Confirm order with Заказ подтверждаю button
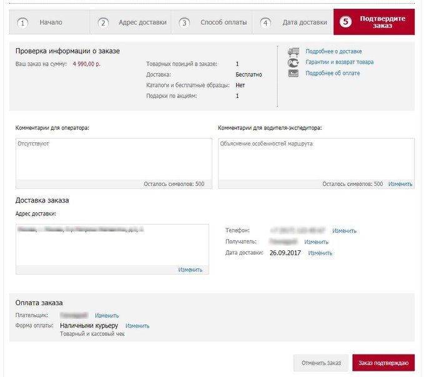The width and height of the screenshot is (424, 377). pyautogui.click(x=383, y=363)
